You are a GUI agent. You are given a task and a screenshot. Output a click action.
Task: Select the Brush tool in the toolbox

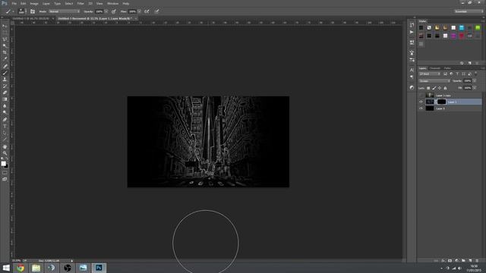(5, 73)
